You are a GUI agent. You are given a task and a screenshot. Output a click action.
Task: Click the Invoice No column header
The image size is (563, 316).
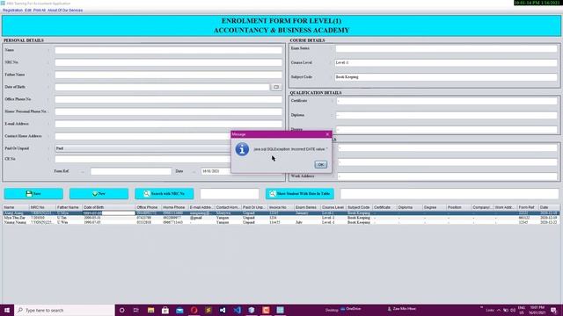[281, 207]
